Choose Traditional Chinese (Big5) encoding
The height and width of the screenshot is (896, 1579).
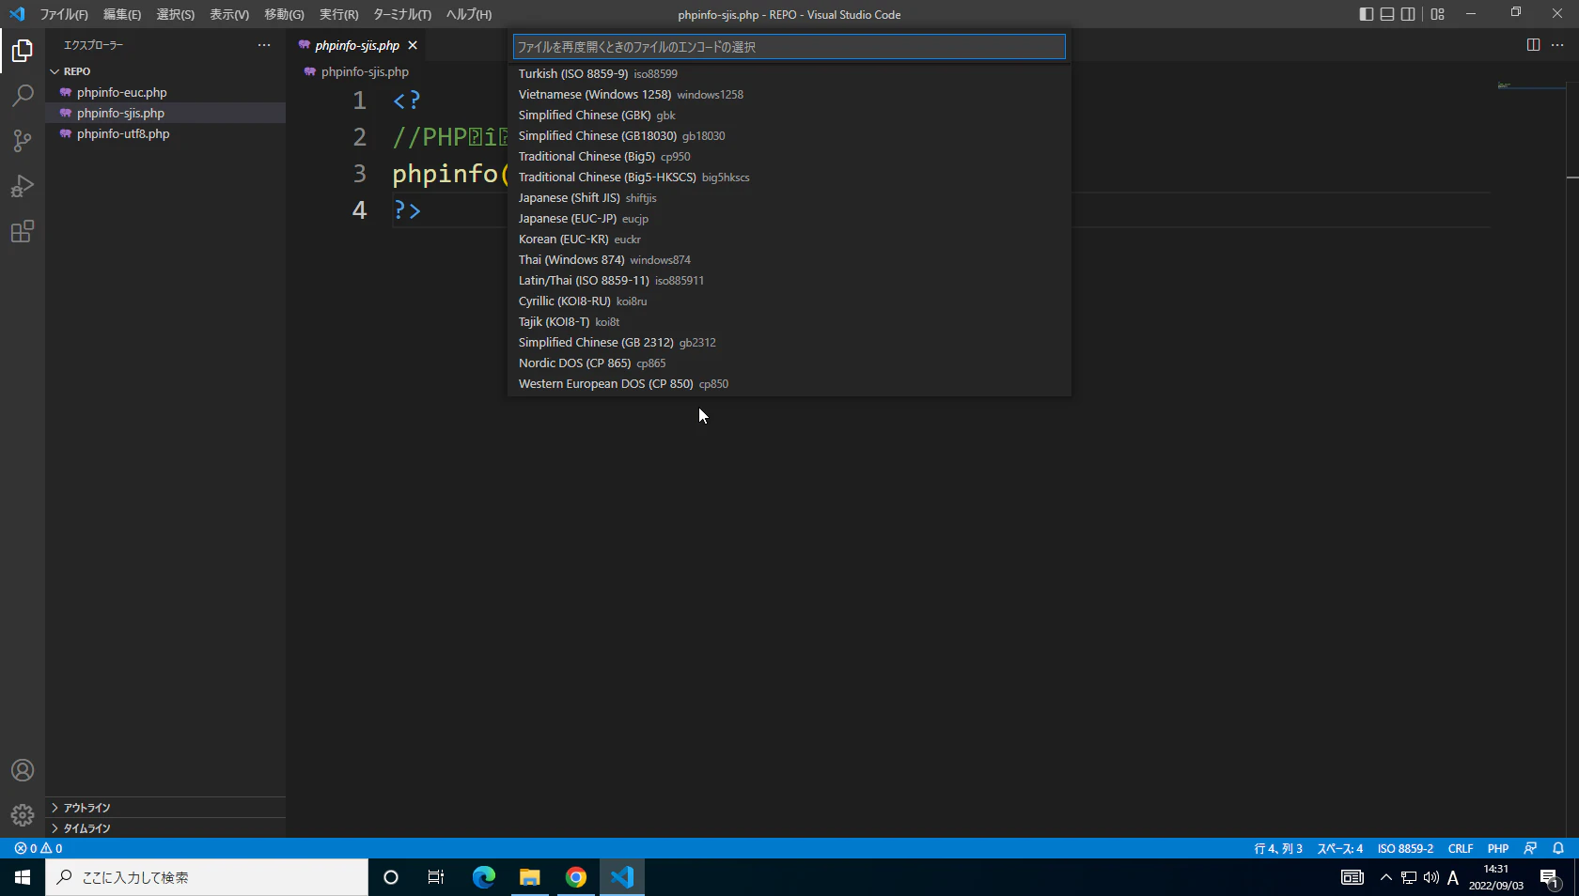[789, 156]
